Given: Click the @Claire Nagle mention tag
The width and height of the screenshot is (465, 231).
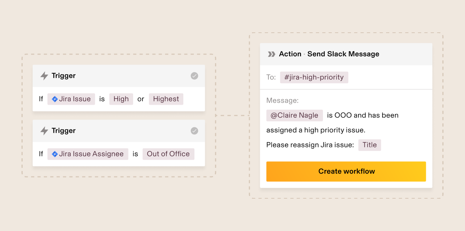Looking at the screenshot, I should 294,115.
